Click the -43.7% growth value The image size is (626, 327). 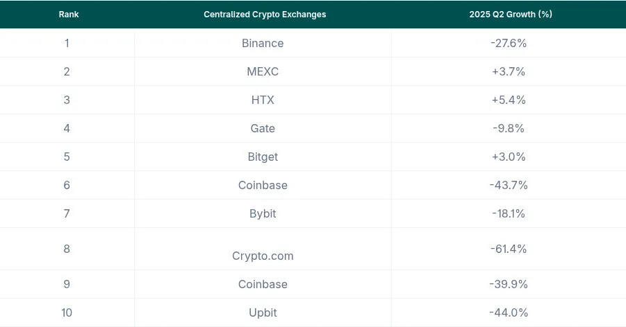tap(509, 185)
